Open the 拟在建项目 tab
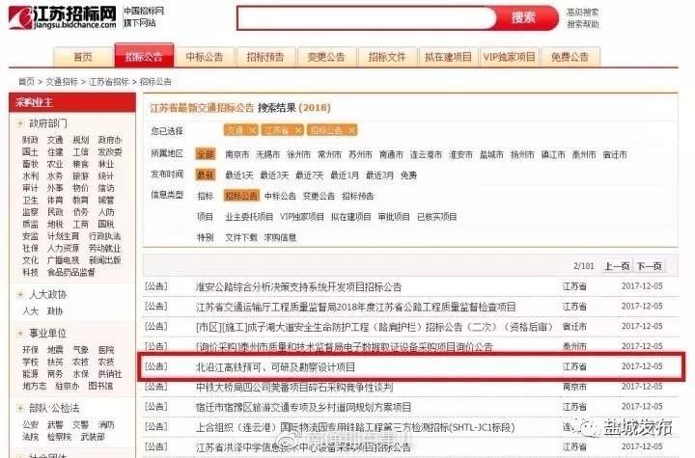Screen dimensions: 695x458 (448, 57)
